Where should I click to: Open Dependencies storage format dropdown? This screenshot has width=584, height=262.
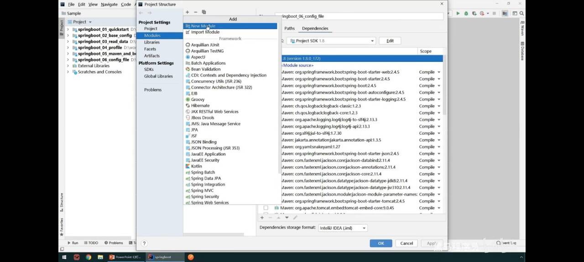[x=343, y=228]
